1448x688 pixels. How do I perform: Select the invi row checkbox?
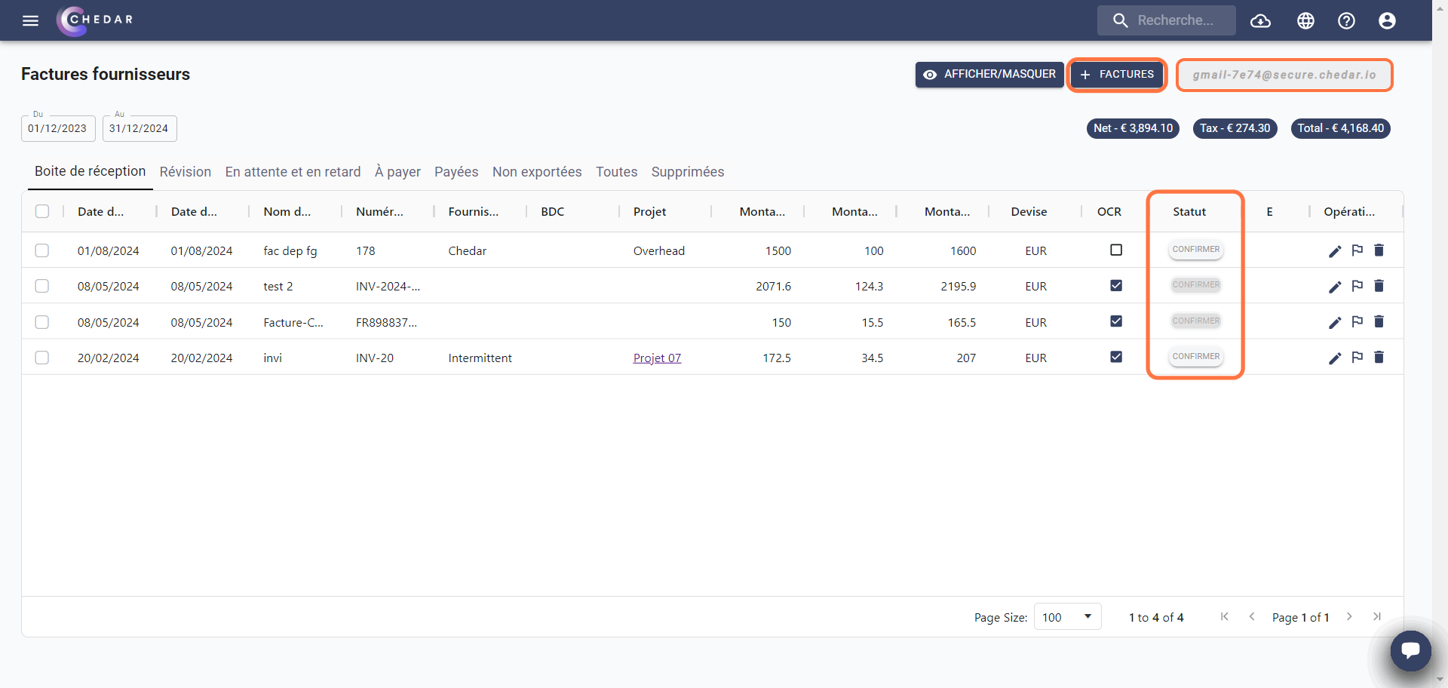[x=42, y=358]
